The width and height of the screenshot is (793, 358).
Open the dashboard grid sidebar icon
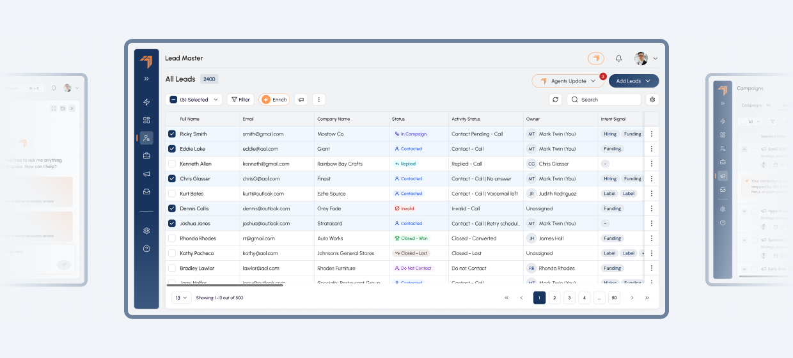tap(146, 120)
